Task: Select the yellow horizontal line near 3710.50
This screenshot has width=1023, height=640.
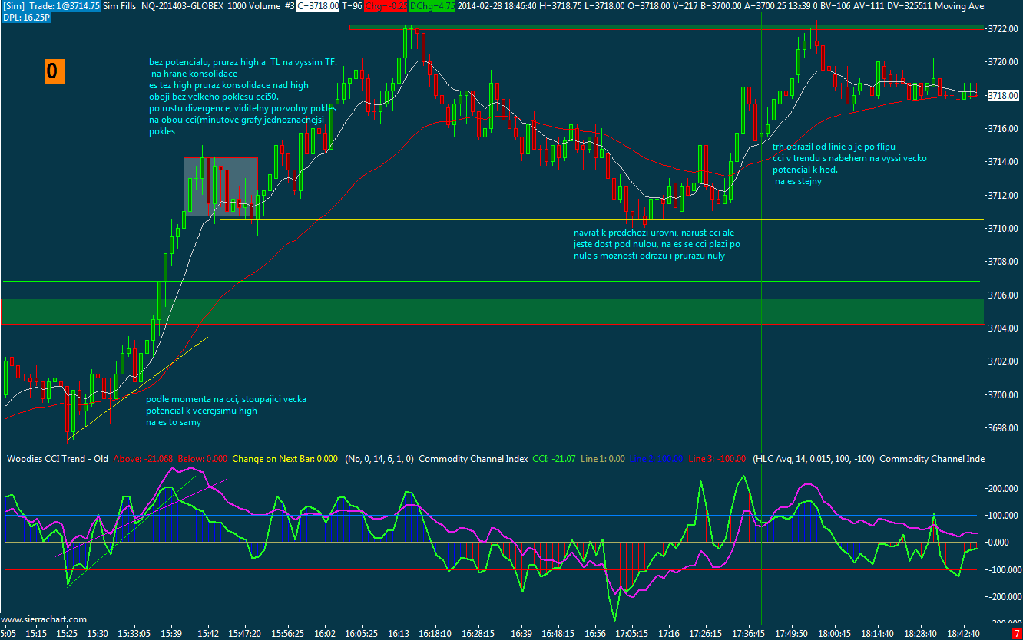Action: (x=601, y=220)
